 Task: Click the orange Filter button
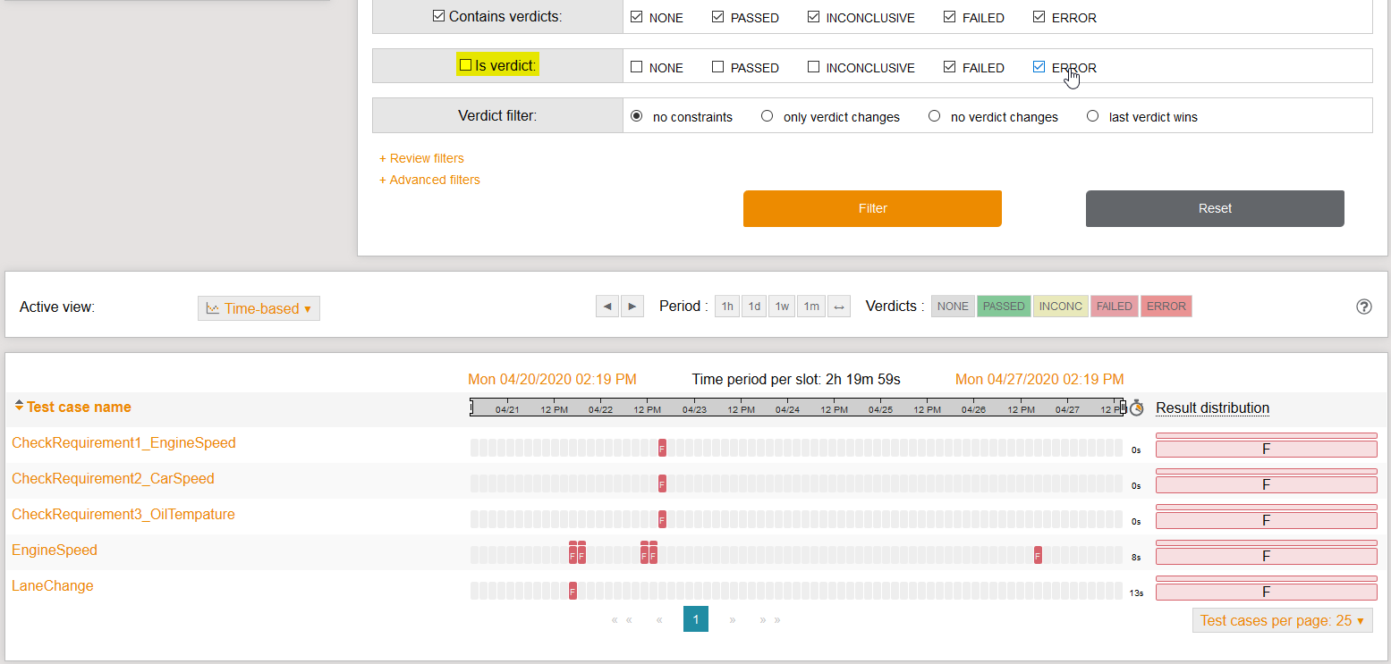[872, 208]
